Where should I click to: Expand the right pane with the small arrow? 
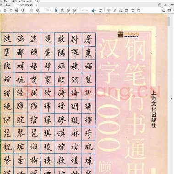click(172, 98)
